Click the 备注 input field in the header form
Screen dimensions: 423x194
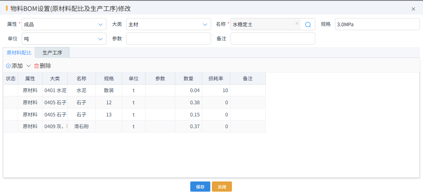pyautogui.click(x=272, y=38)
